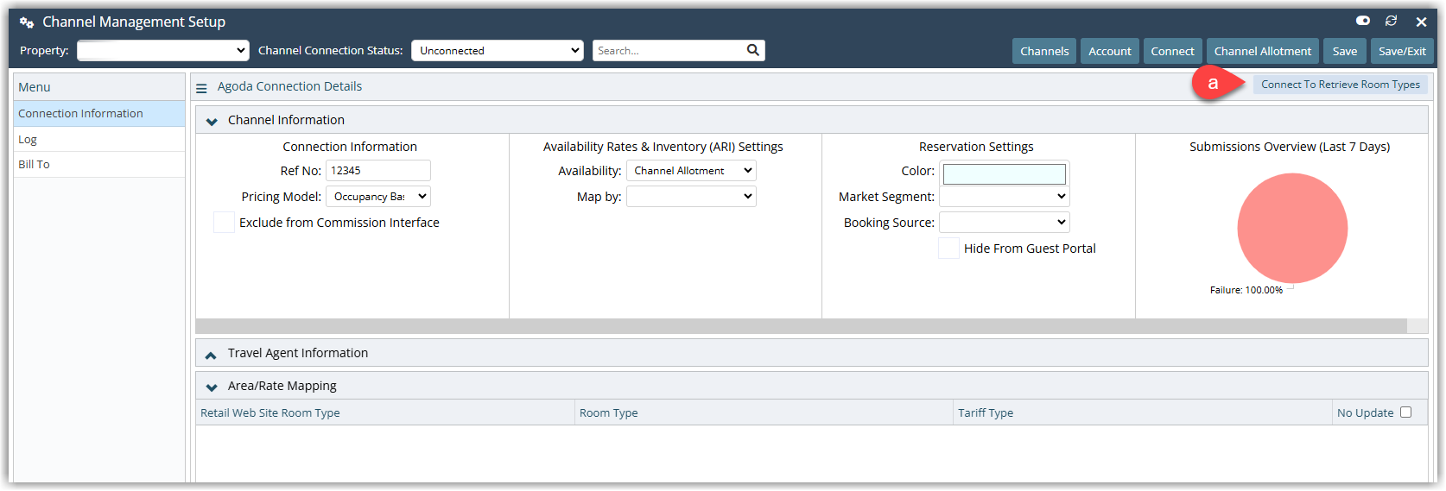Open Channel Allotment from the top bar
The width and height of the screenshot is (1446, 491).
[x=1263, y=51]
